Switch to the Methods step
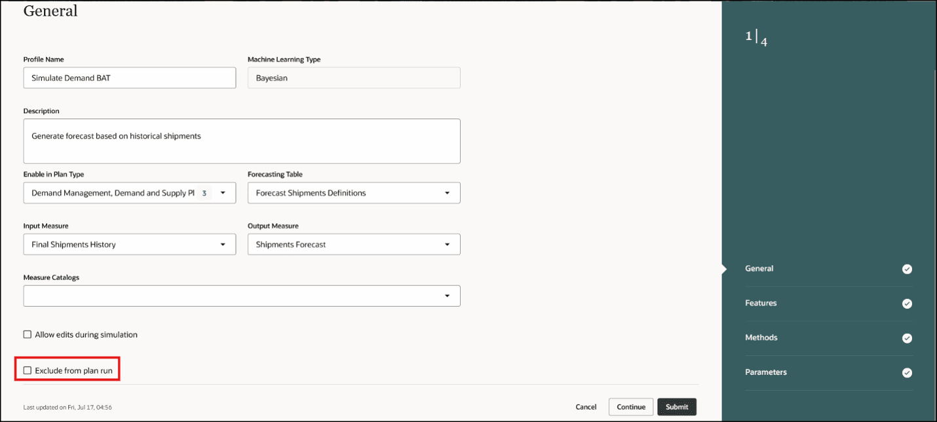The image size is (937, 422). [761, 338]
